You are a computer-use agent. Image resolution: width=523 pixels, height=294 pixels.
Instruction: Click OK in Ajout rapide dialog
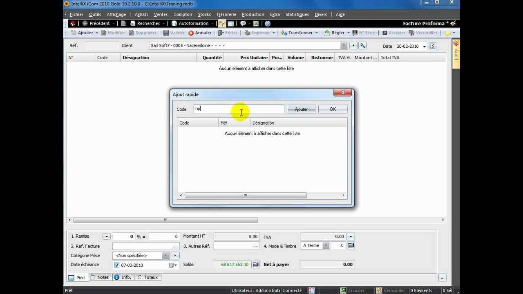coord(333,109)
